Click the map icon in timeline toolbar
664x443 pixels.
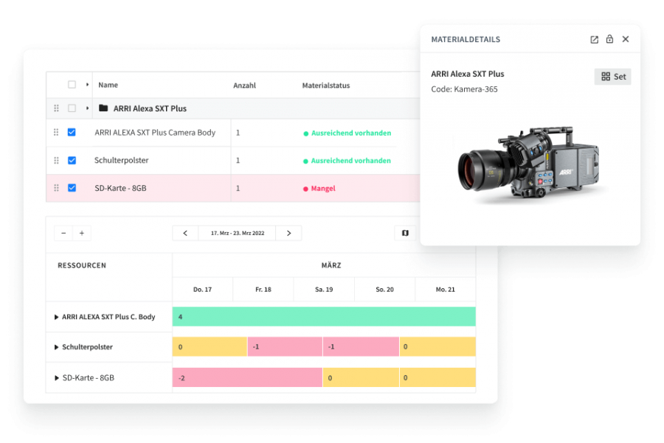coord(405,233)
